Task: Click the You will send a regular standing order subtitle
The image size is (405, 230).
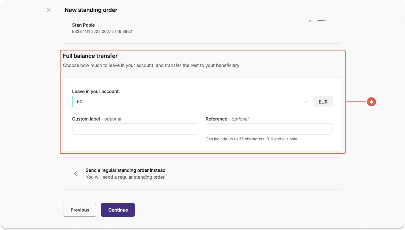Action: pos(125,177)
